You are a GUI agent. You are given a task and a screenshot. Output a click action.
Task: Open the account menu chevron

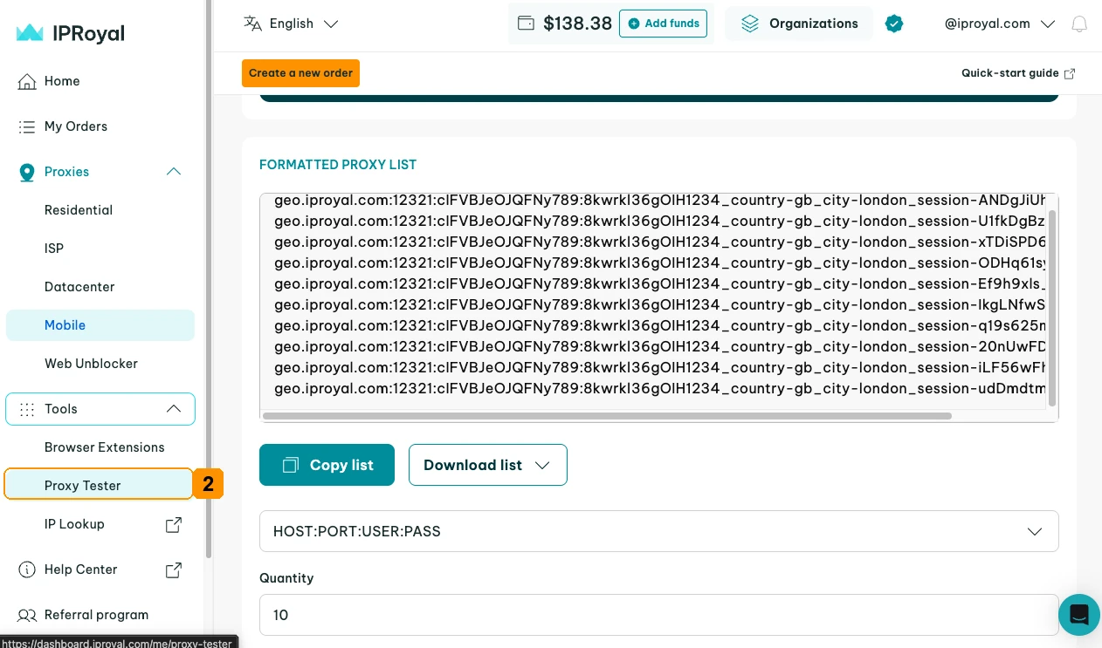click(1048, 24)
